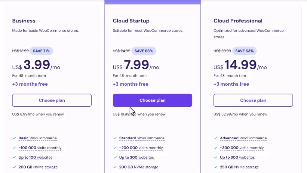The width and height of the screenshot is (307, 173).
Task: Click Up to 300 websites in Cloud Professional
Action: tap(237, 157)
